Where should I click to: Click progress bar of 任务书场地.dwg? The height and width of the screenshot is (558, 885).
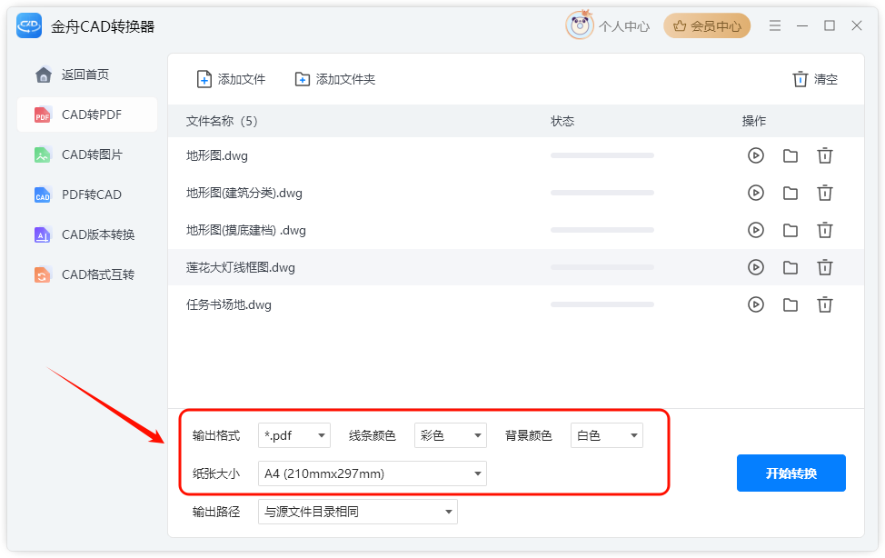[x=602, y=304]
